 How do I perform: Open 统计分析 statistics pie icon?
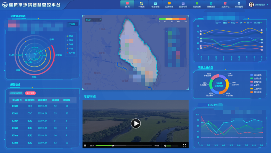tap(197, 3)
